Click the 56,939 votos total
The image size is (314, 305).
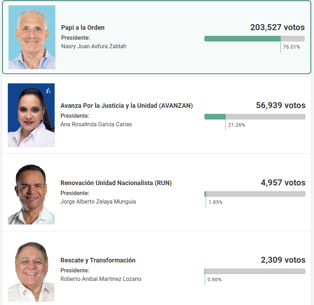coord(280,105)
